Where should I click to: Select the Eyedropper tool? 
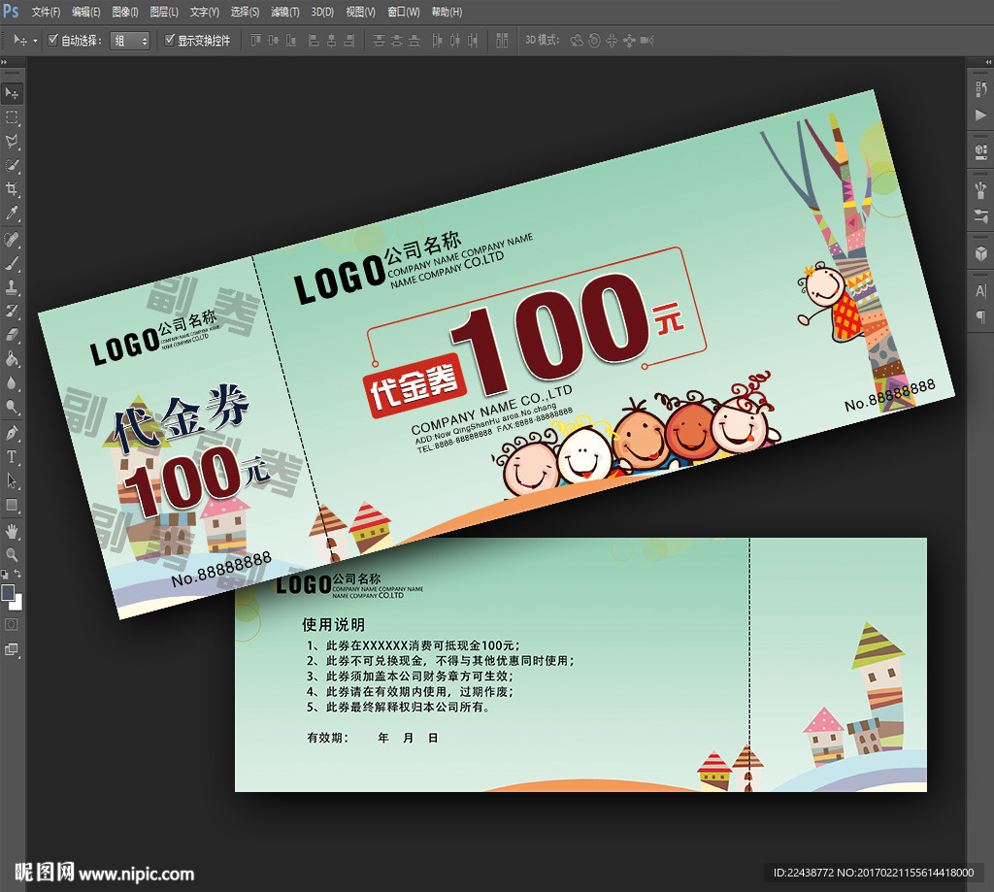[x=13, y=213]
